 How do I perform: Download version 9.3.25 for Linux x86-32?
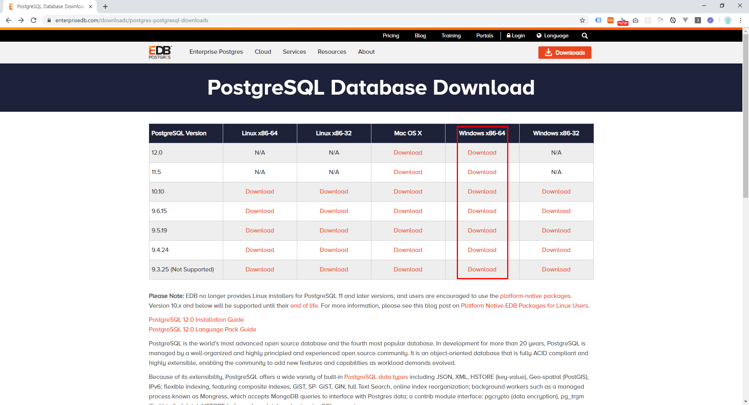click(x=334, y=269)
